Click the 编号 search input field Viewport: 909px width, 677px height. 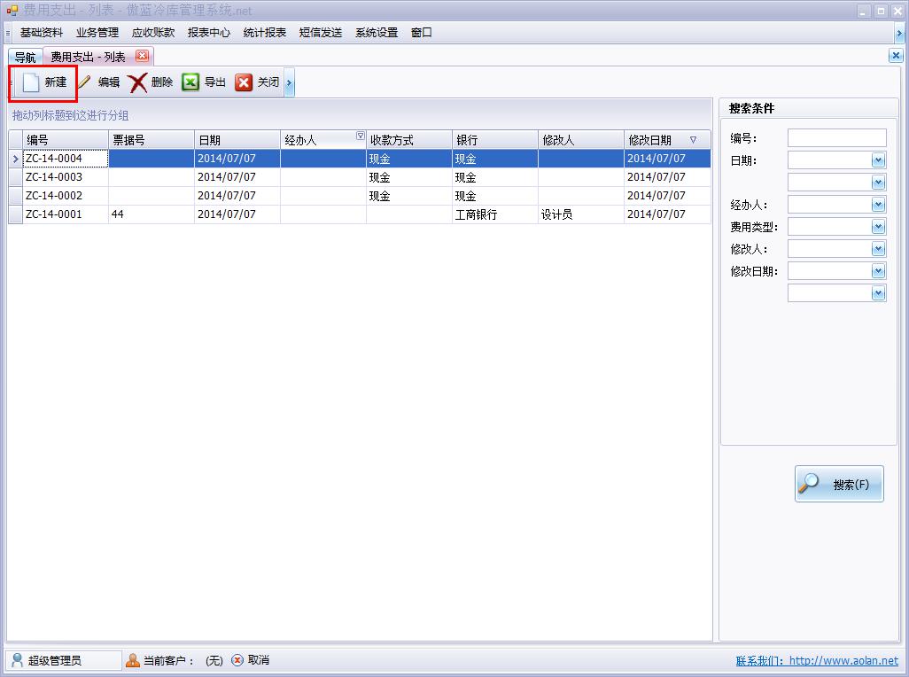point(836,138)
